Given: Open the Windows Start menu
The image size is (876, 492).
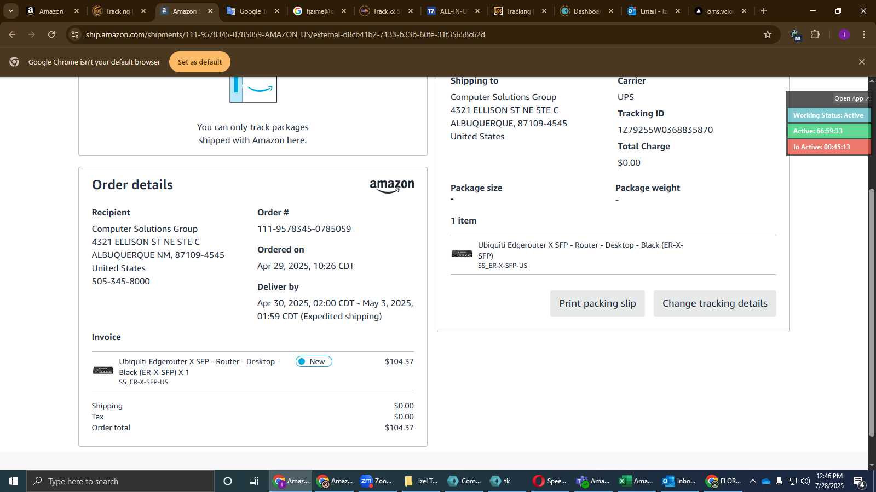Looking at the screenshot, I should pos(13,481).
